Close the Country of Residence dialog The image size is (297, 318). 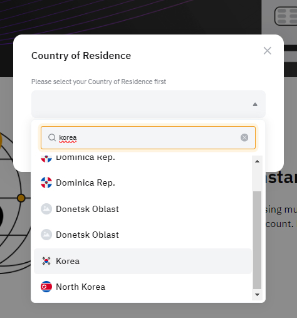tap(268, 51)
